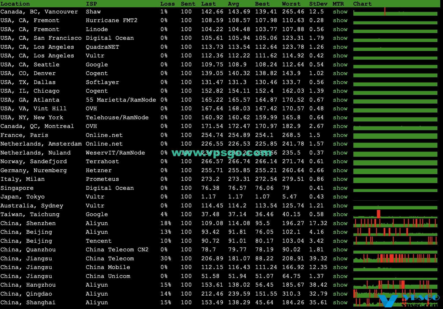Click 'show' for Paris Online.net row
443x309 pixels.
coord(340,135)
